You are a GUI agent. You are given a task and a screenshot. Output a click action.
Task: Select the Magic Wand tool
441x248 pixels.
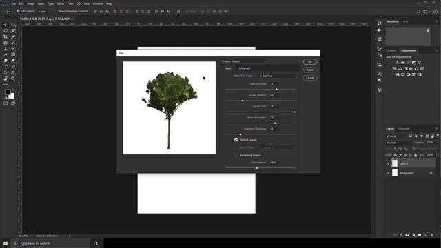(13, 31)
